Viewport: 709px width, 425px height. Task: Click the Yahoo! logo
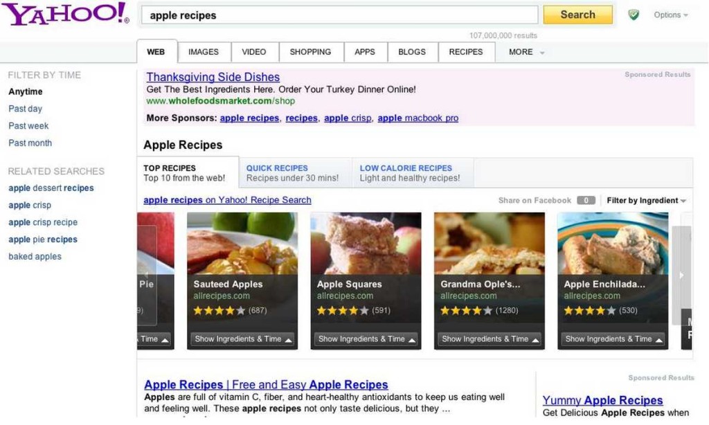tap(66, 14)
